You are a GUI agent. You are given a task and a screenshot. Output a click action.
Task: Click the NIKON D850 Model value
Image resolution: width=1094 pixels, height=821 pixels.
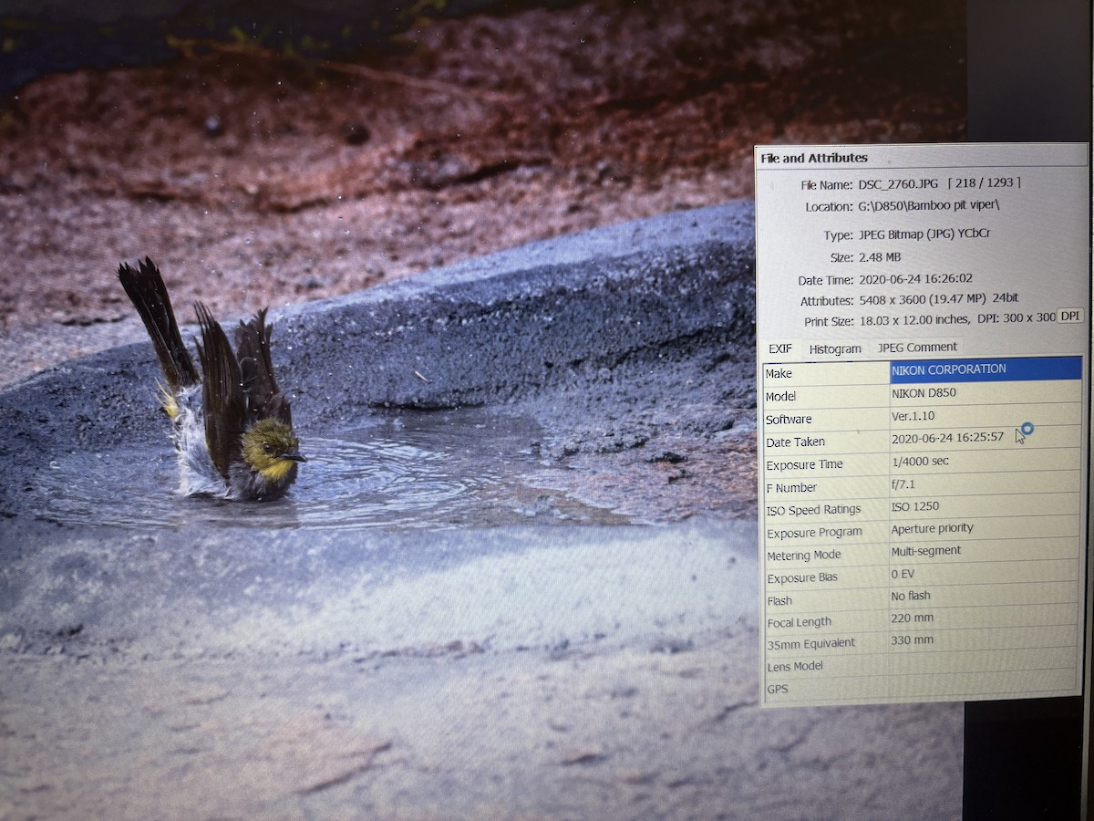pos(985,393)
